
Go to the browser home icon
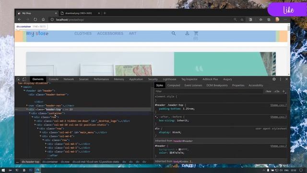click(x=43, y=20)
